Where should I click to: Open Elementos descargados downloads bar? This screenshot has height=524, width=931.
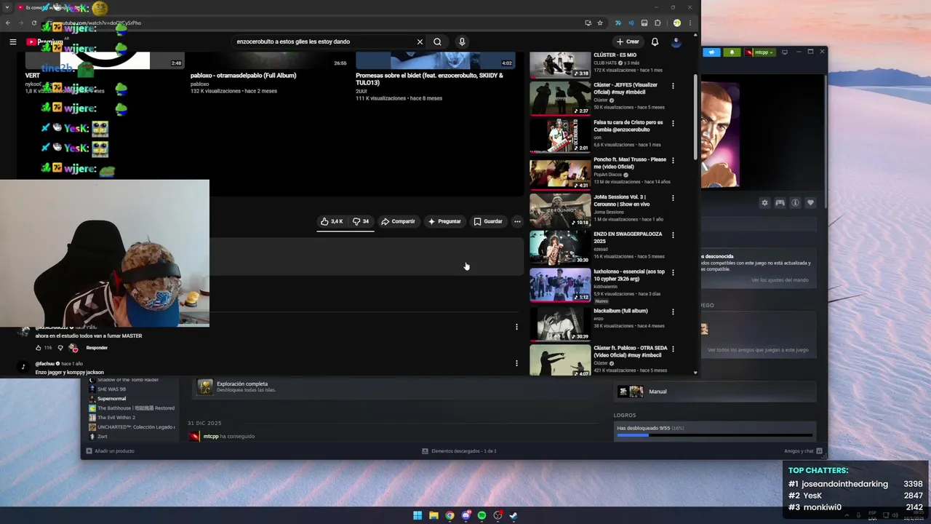(459, 451)
